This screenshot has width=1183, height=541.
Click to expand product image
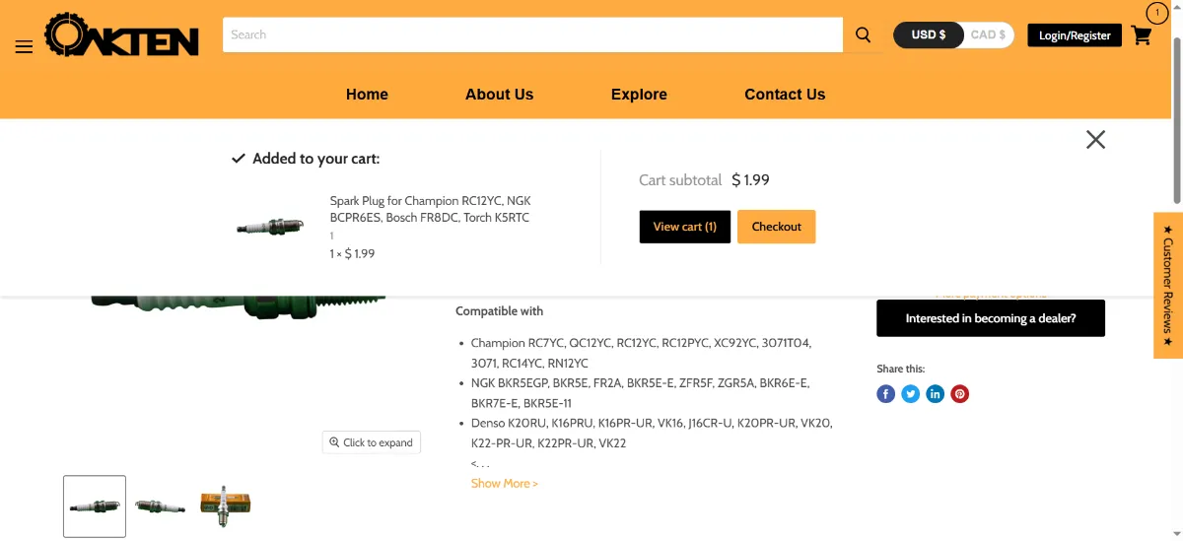[x=372, y=442]
